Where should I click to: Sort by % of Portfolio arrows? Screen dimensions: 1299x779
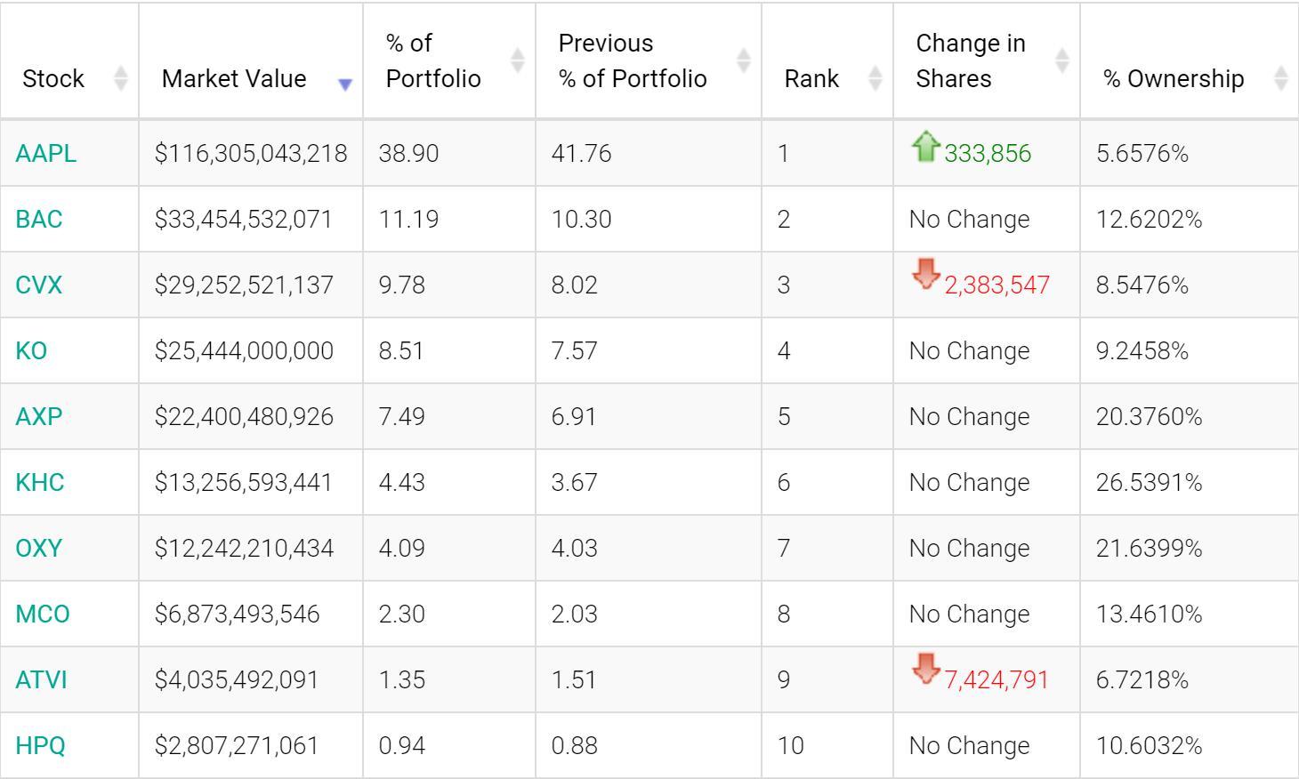point(518,60)
